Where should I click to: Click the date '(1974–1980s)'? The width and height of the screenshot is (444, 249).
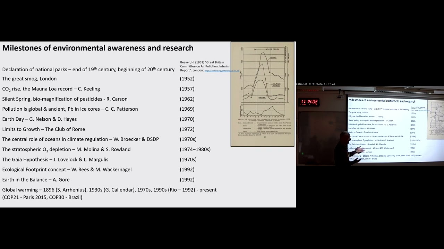click(195, 149)
